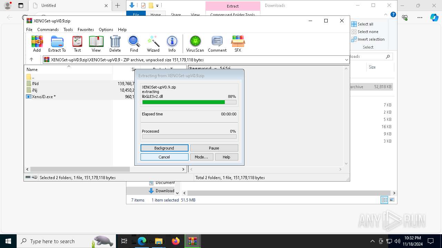Open File Explorer from the taskbar
This screenshot has height=248, width=442.
pos(159,241)
